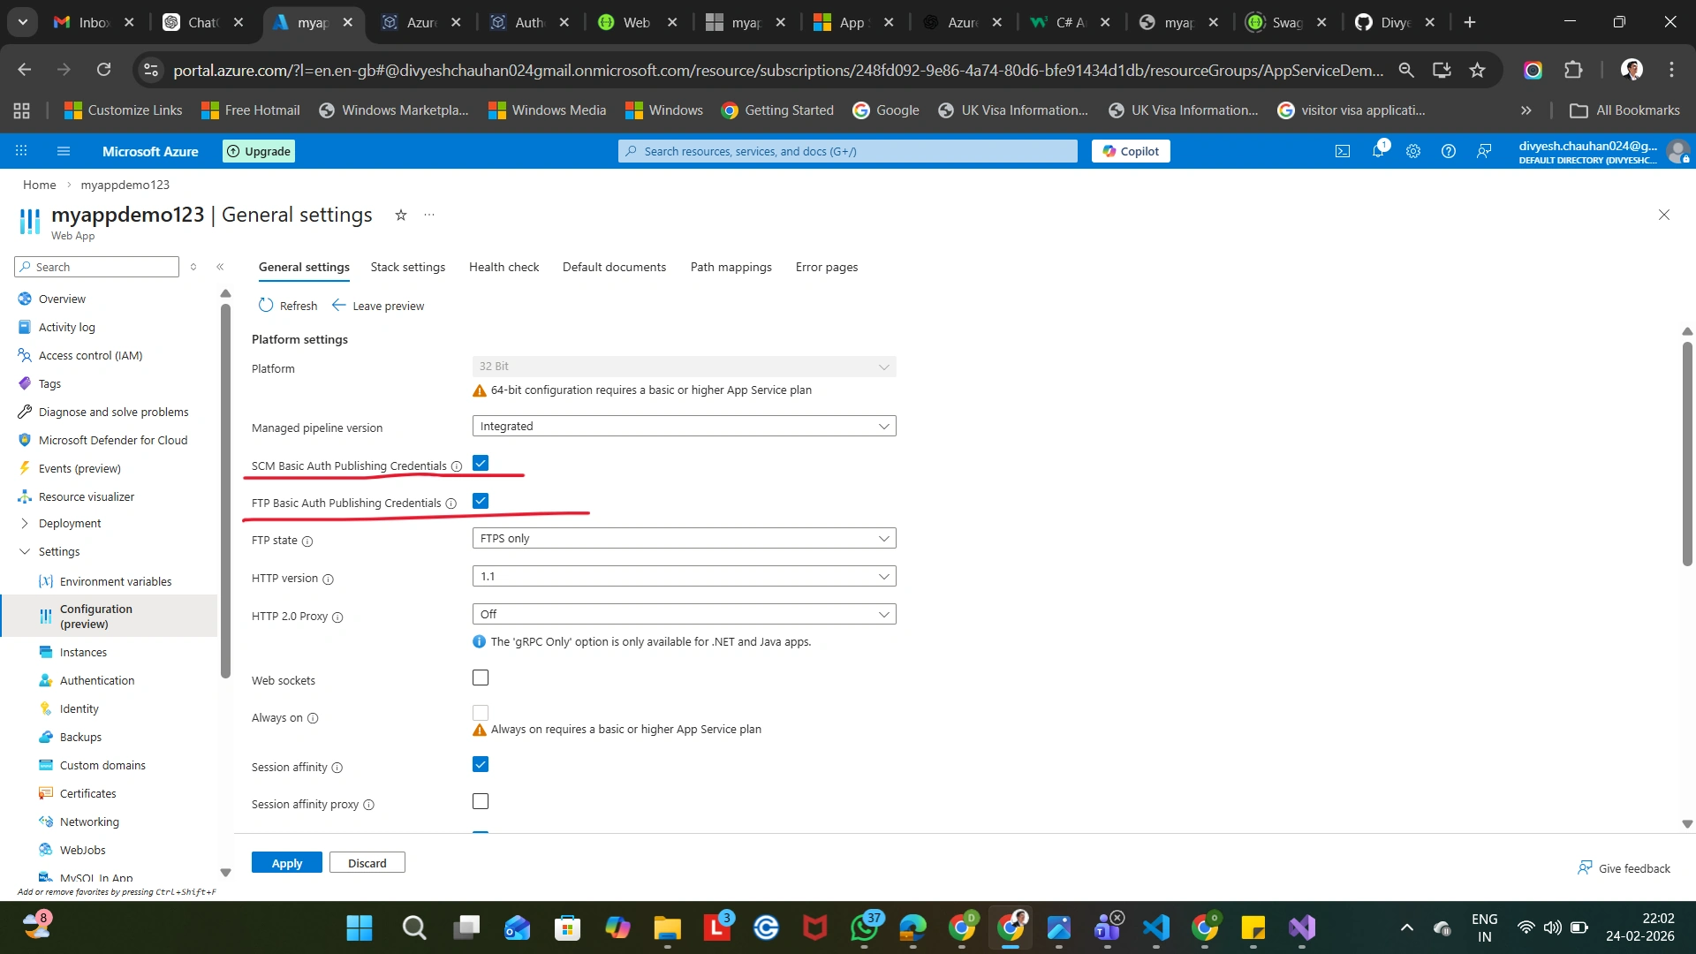1696x954 pixels.
Task: Show info tooltip for Session affinity proxy
Action: pos(369,805)
